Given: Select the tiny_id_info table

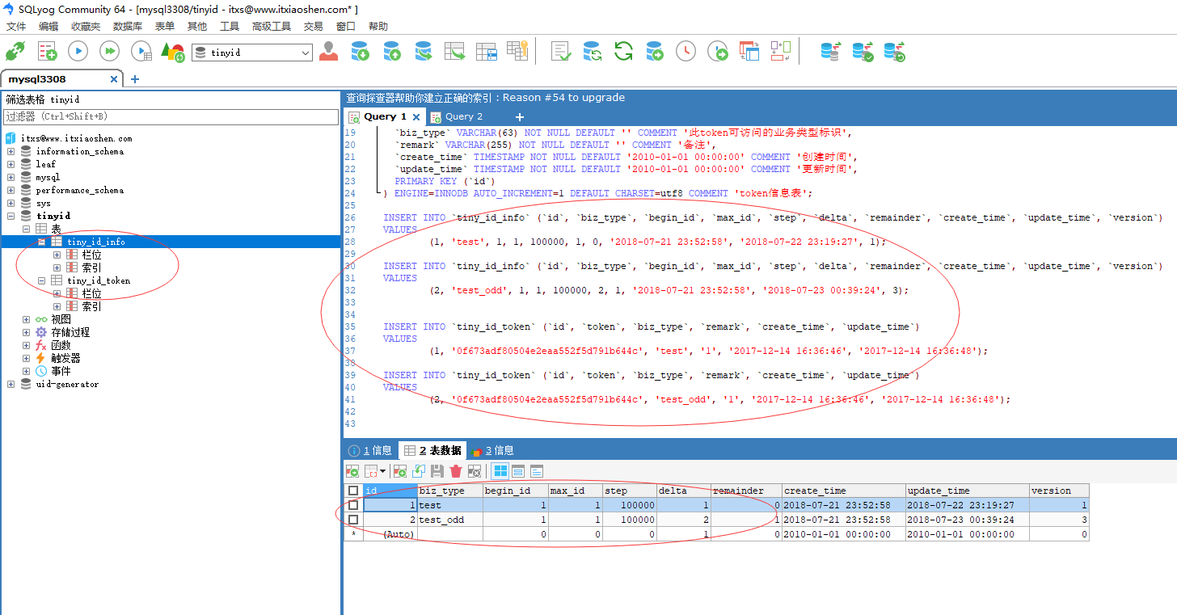Looking at the screenshot, I should click(x=96, y=242).
